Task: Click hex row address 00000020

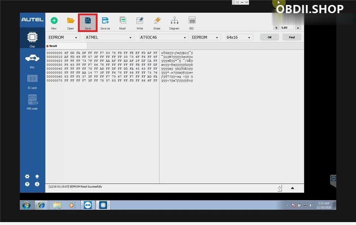Action: click(x=54, y=61)
